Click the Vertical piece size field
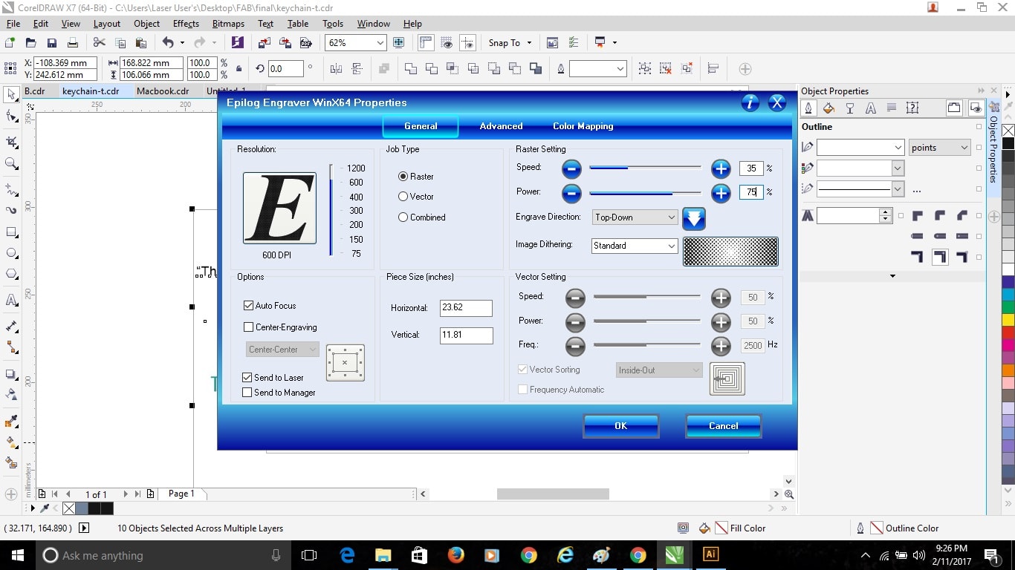The height and width of the screenshot is (570, 1015). (x=466, y=335)
